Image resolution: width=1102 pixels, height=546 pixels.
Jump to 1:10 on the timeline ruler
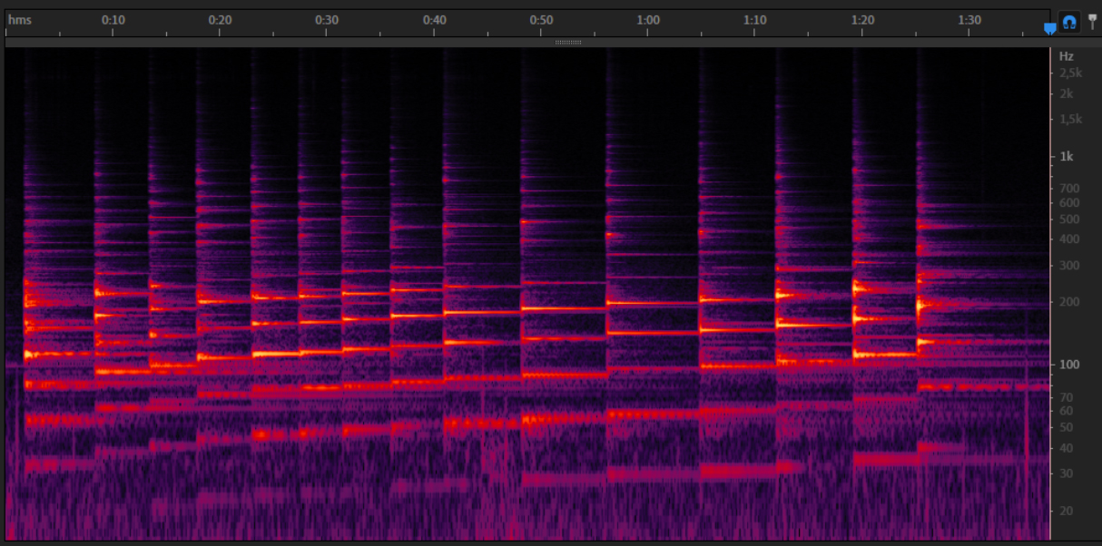[x=755, y=20]
